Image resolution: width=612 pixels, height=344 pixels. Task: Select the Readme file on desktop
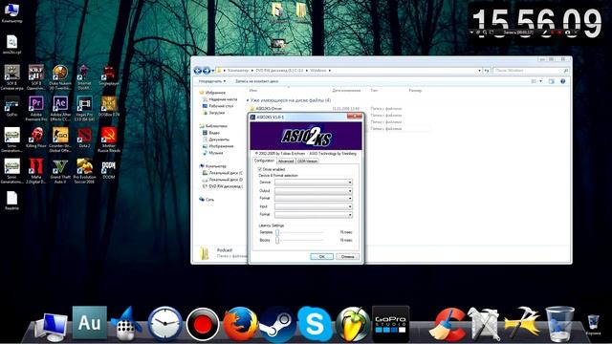pyautogui.click(x=11, y=201)
